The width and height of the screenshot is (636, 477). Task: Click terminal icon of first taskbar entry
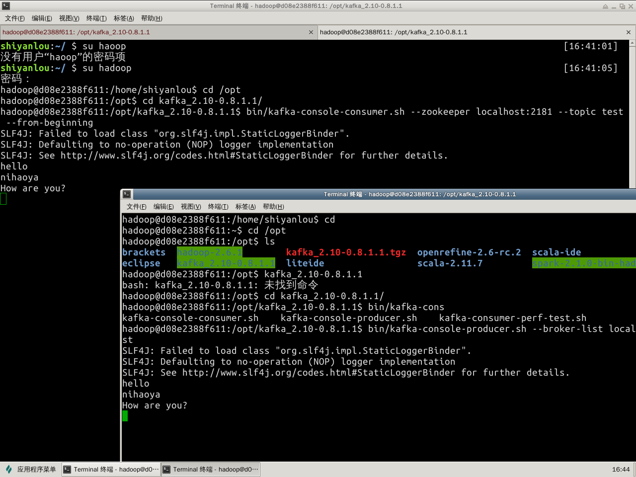click(x=67, y=469)
